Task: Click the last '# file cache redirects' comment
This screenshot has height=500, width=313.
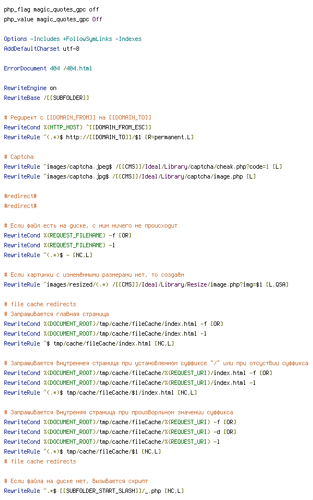Action: (x=40, y=461)
